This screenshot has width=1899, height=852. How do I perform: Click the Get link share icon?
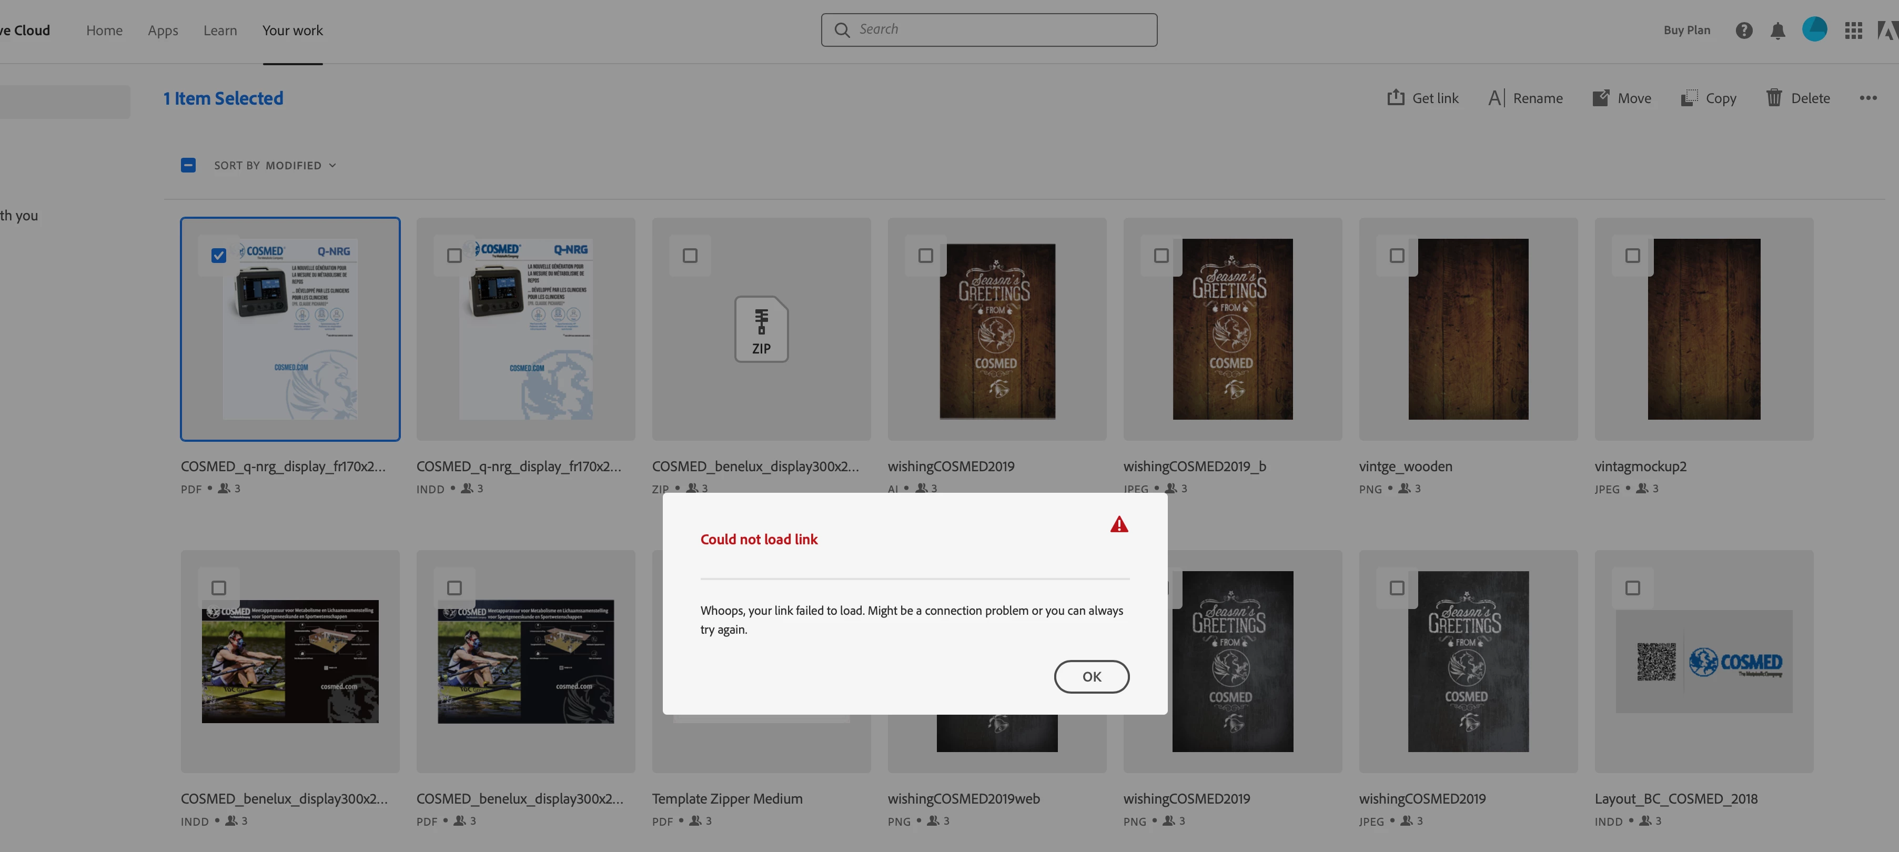coord(1396,98)
